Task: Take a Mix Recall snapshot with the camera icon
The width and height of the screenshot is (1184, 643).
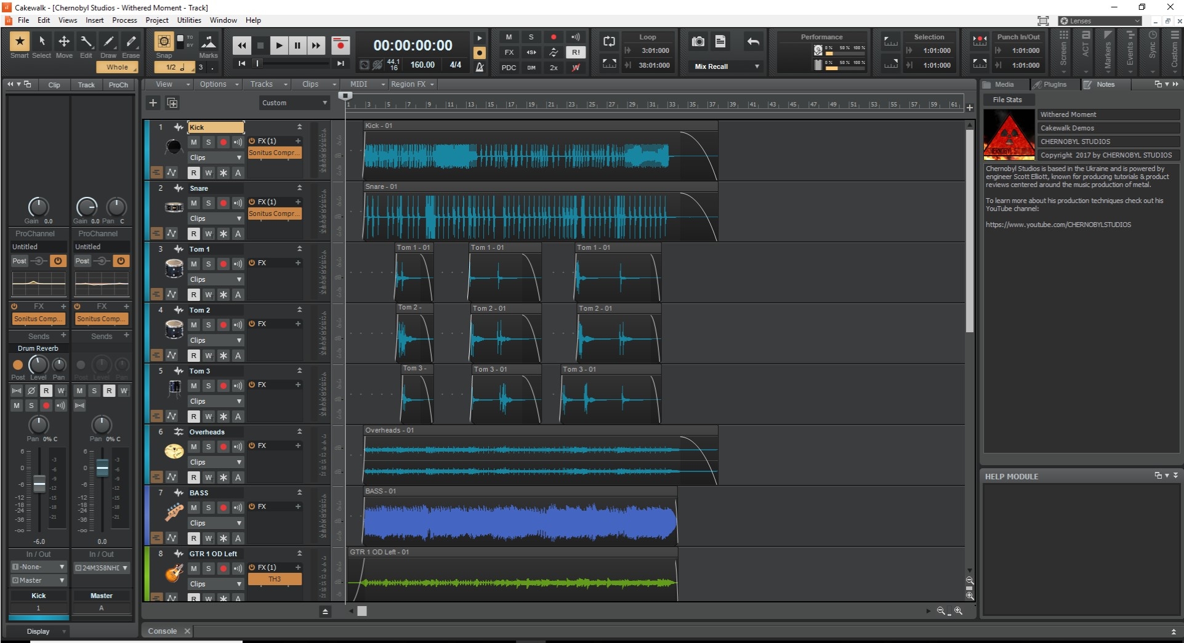Action: (x=698, y=41)
